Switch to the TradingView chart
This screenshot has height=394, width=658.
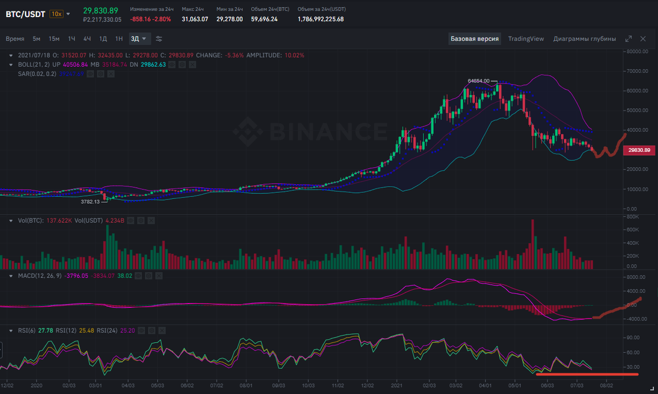526,39
